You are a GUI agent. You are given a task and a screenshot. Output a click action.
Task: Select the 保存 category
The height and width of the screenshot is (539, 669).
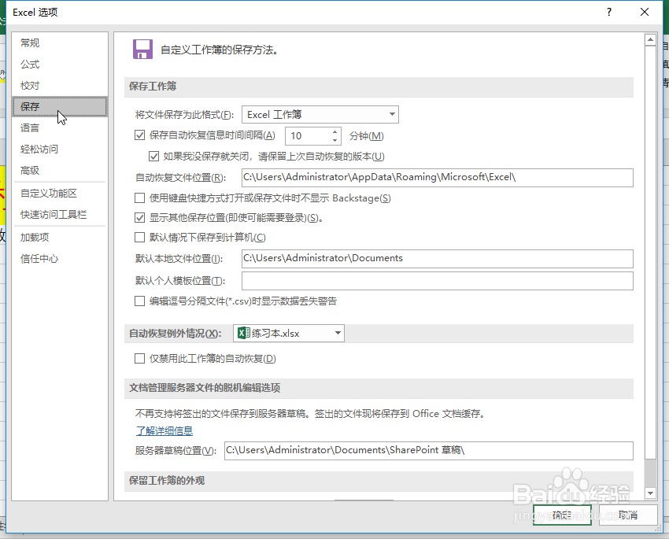pos(60,106)
